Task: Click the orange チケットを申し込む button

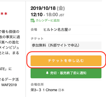Action: [66, 61]
